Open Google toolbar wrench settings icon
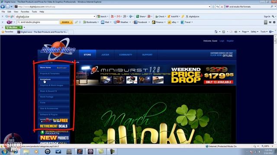Viewport: 277px width, 155px height. pos(273,16)
